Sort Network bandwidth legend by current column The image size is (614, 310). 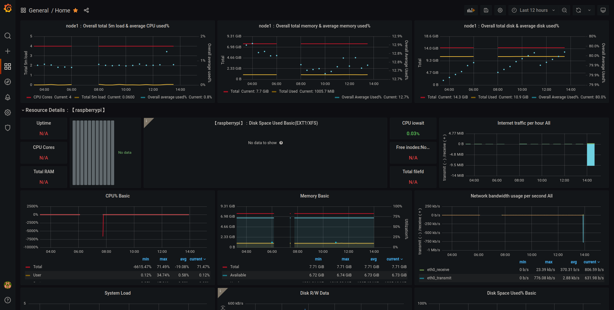pyautogui.click(x=592, y=262)
